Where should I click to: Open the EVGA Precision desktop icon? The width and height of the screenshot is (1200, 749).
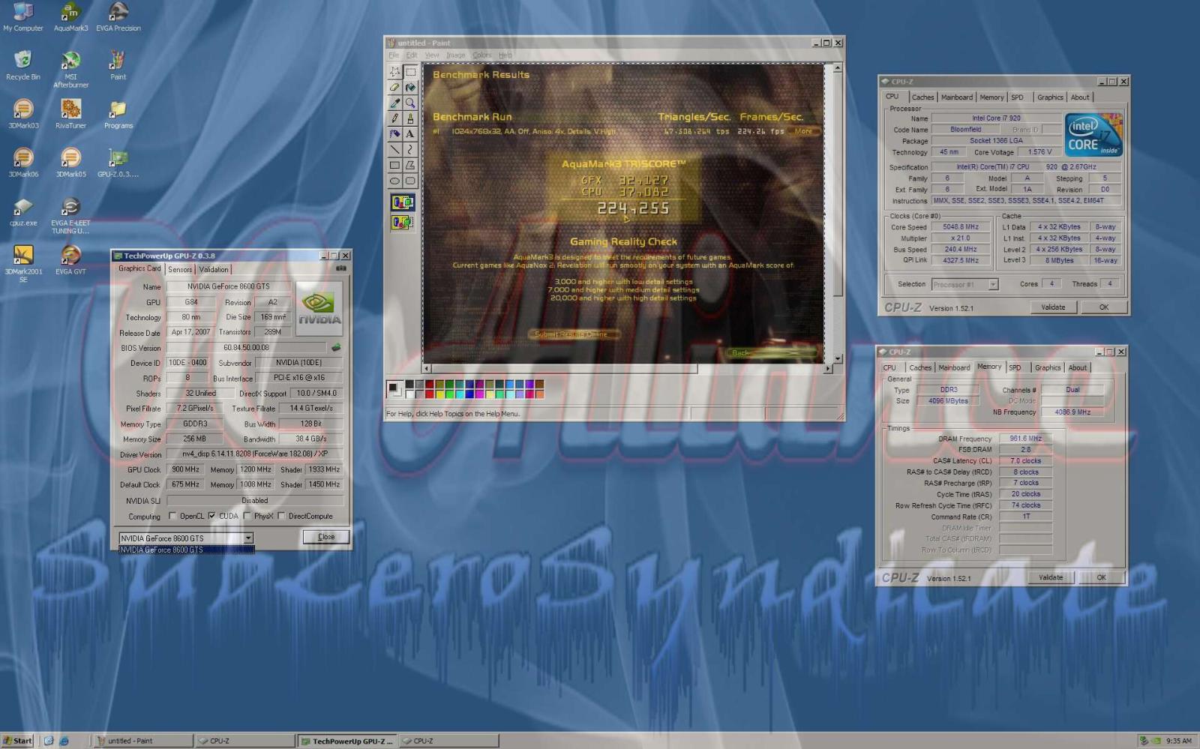pyautogui.click(x=118, y=17)
